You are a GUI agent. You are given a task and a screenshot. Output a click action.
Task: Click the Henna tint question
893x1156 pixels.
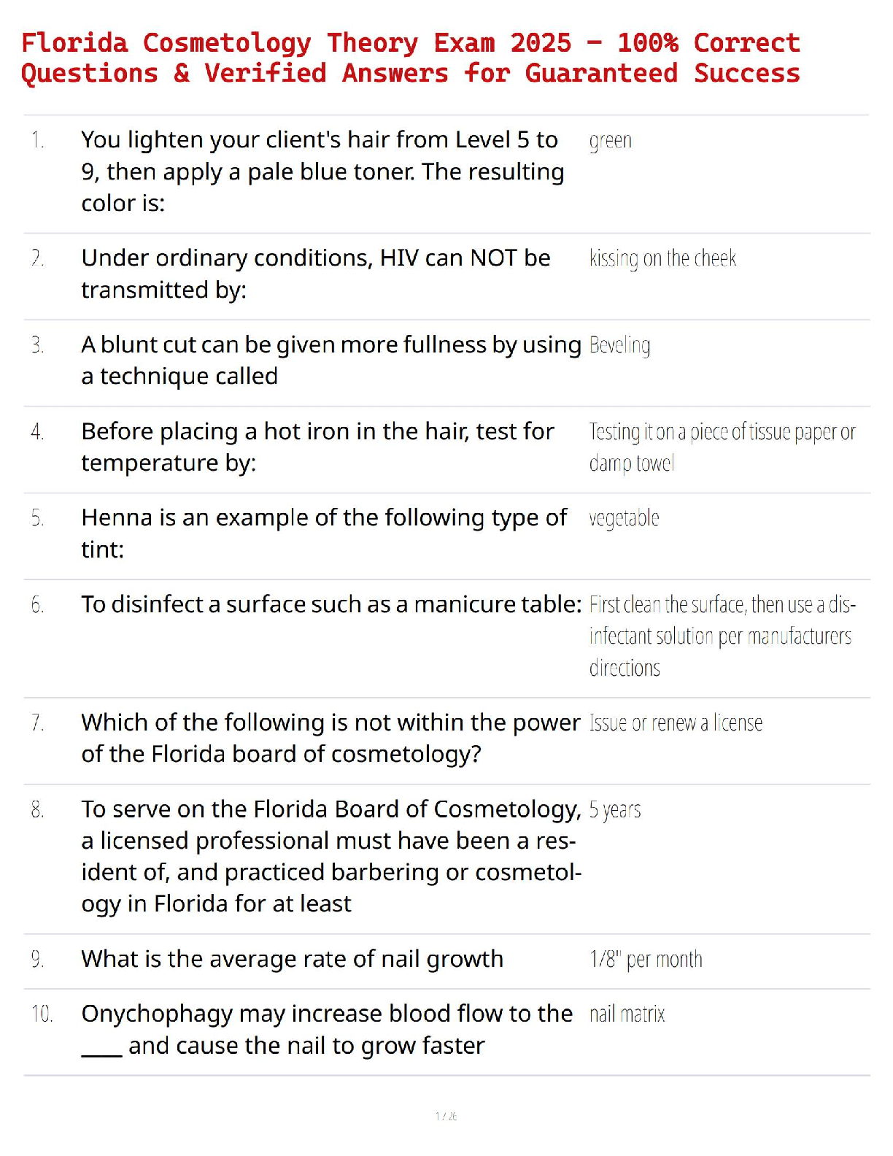pyautogui.click(x=323, y=533)
